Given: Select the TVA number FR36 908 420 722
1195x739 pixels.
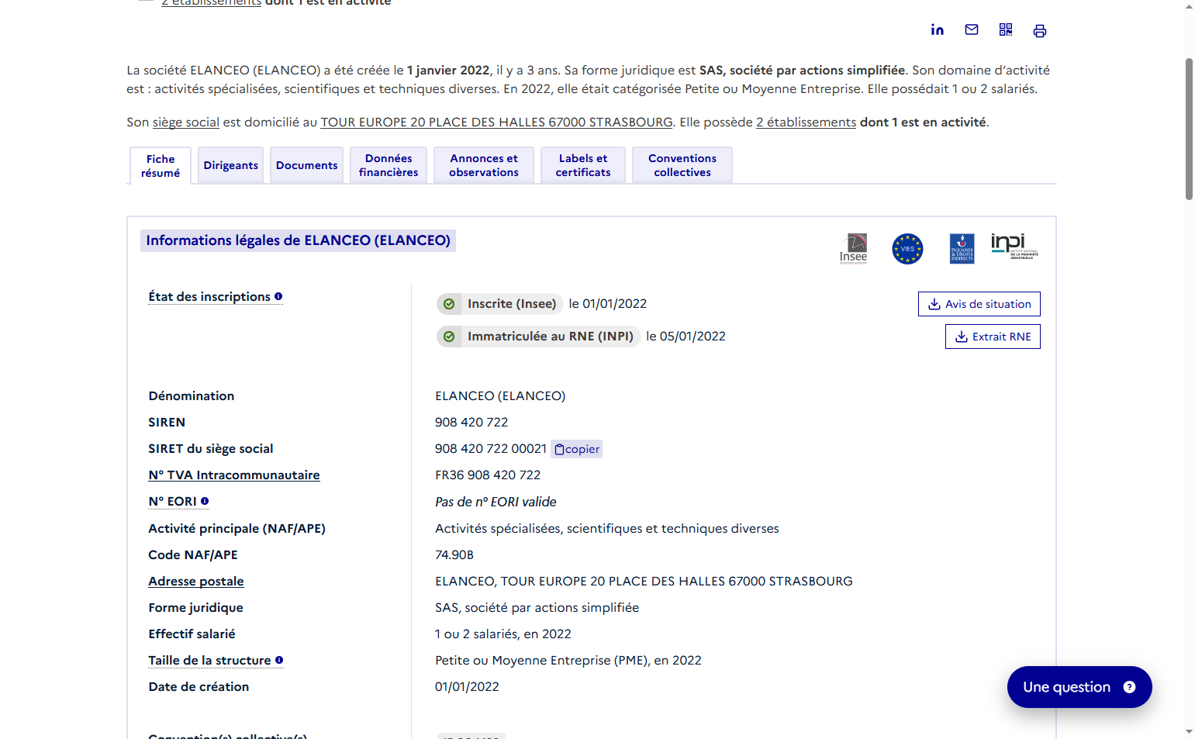Looking at the screenshot, I should point(488,475).
